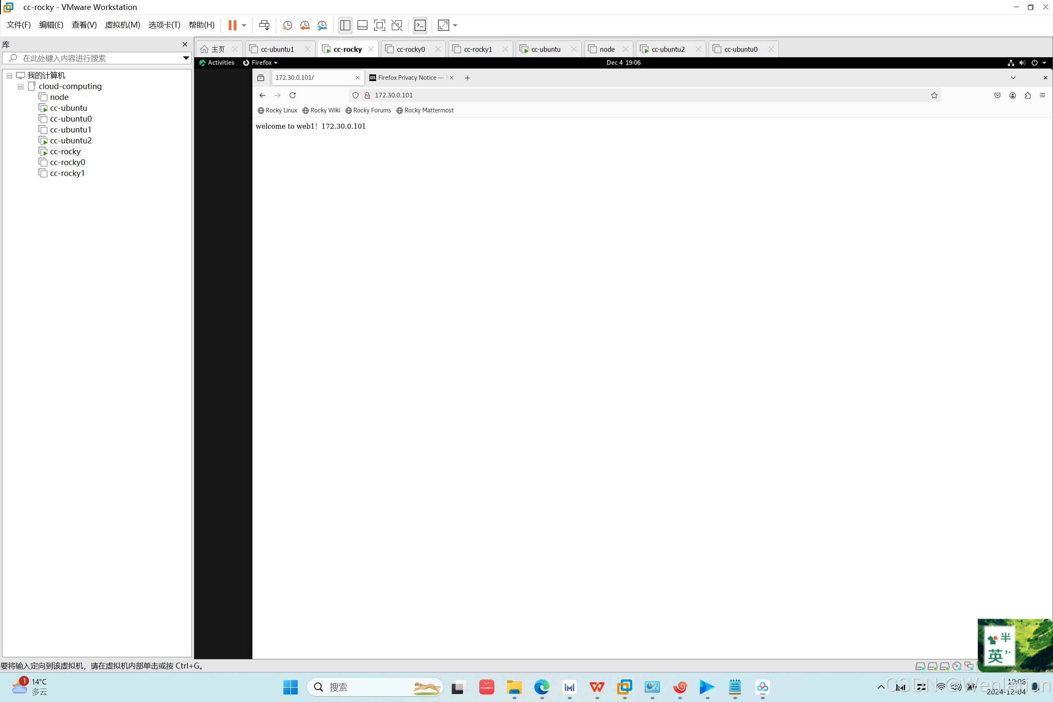
Task: Switch to the cc-ubuntu2 tab
Action: tap(668, 49)
